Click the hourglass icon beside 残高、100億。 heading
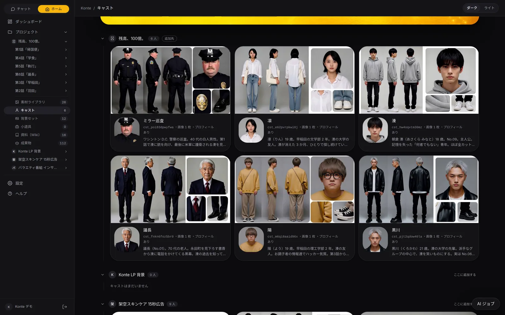 click(x=112, y=38)
